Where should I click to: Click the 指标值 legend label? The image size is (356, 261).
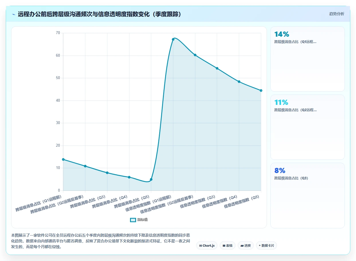pyautogui.click(x=142, y=220)
